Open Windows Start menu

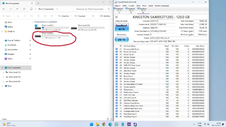[91, 124]
